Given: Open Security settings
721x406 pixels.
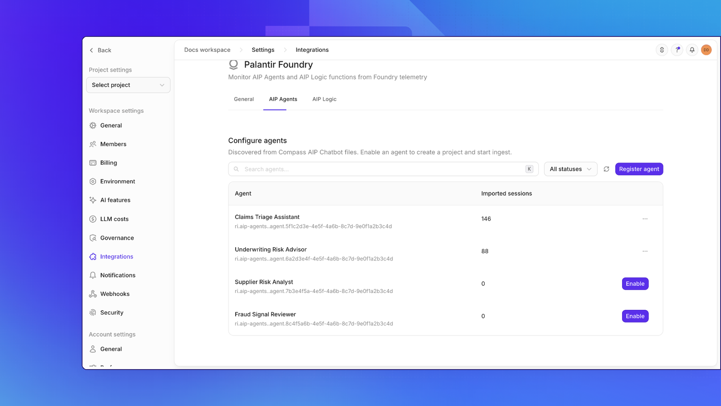Looking at the screenshot, I should 112,313.
